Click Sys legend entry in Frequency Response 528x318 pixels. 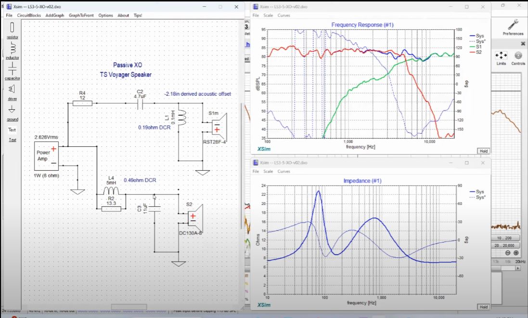pyautogui.click(x=477, y=36)
